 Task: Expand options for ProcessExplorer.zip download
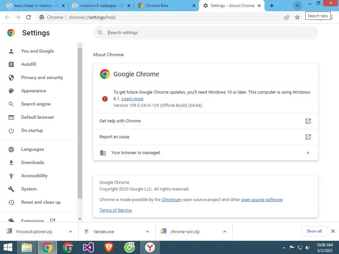(x=71, y=232)
